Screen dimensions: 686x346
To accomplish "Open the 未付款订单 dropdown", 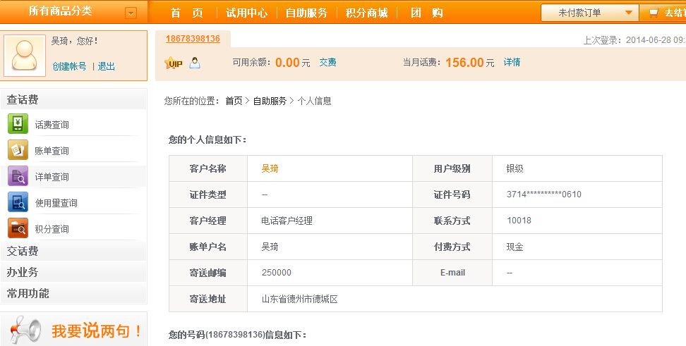I will (x=589, y=13).
